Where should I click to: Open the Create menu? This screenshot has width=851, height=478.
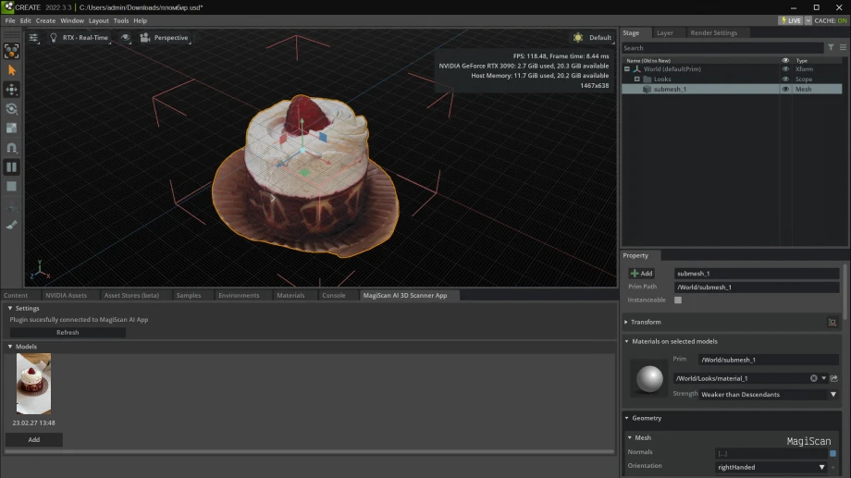coord(45,20)
